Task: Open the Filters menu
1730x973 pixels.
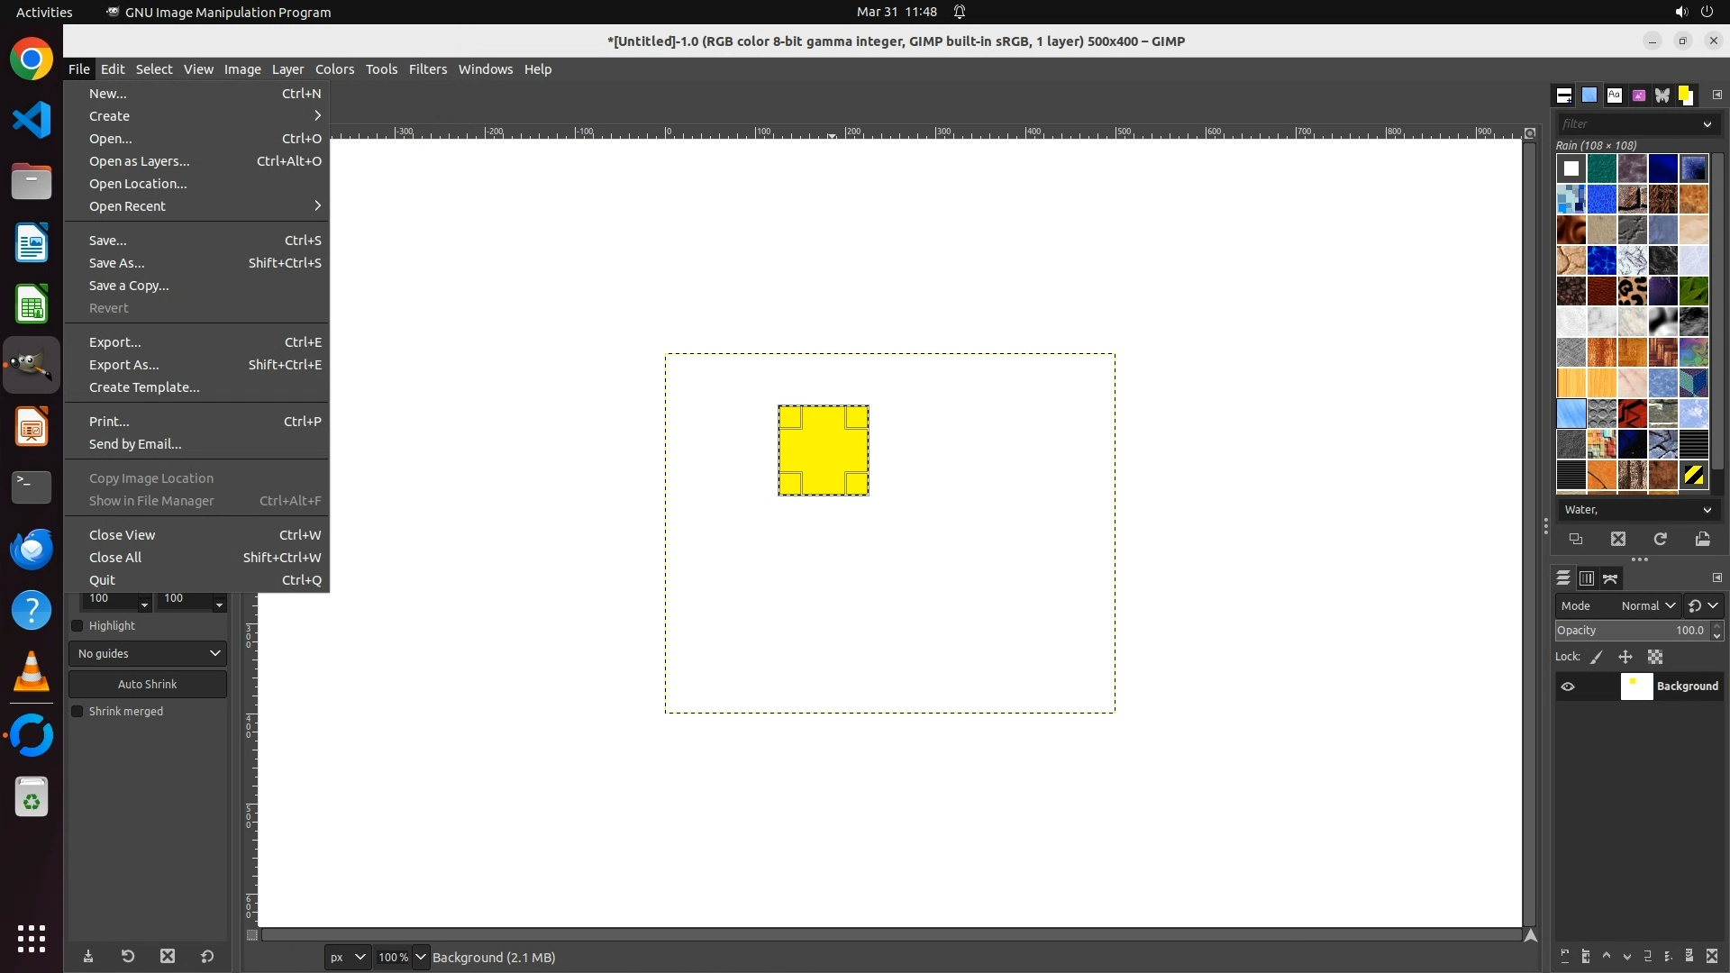Action: pyautogui.click(x=427, y=69)
